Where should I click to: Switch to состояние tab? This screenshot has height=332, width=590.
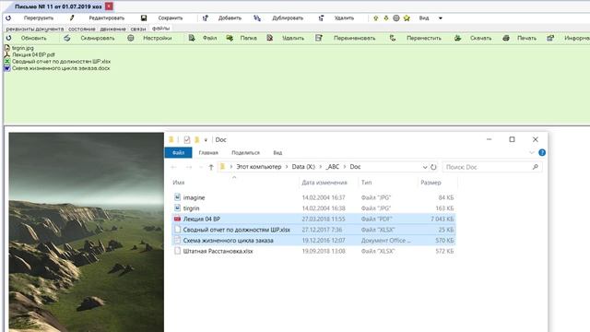82,29
